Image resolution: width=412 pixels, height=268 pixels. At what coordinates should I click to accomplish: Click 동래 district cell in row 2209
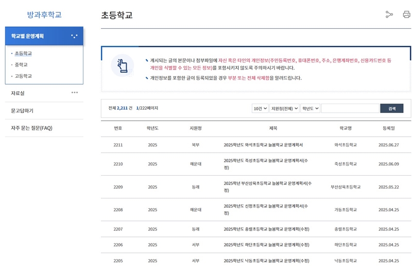click(196, 187)
